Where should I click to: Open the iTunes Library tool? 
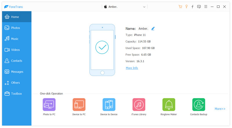point(139,104)
